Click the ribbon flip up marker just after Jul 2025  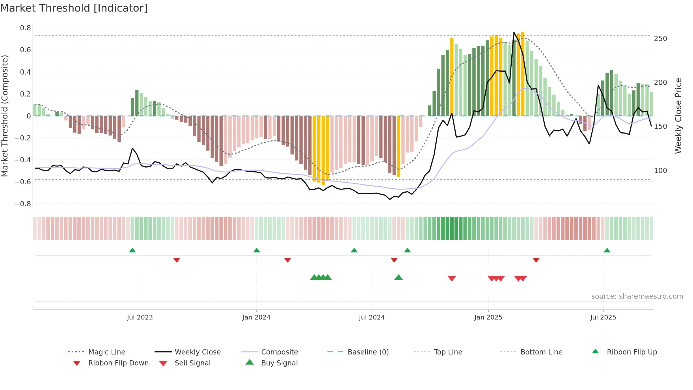607,250
